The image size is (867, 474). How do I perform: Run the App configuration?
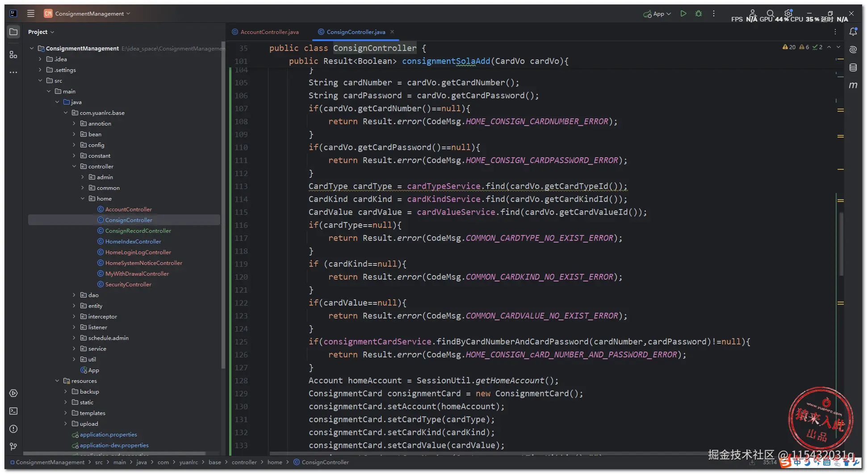pyautogui.click(x=683, y=13)
